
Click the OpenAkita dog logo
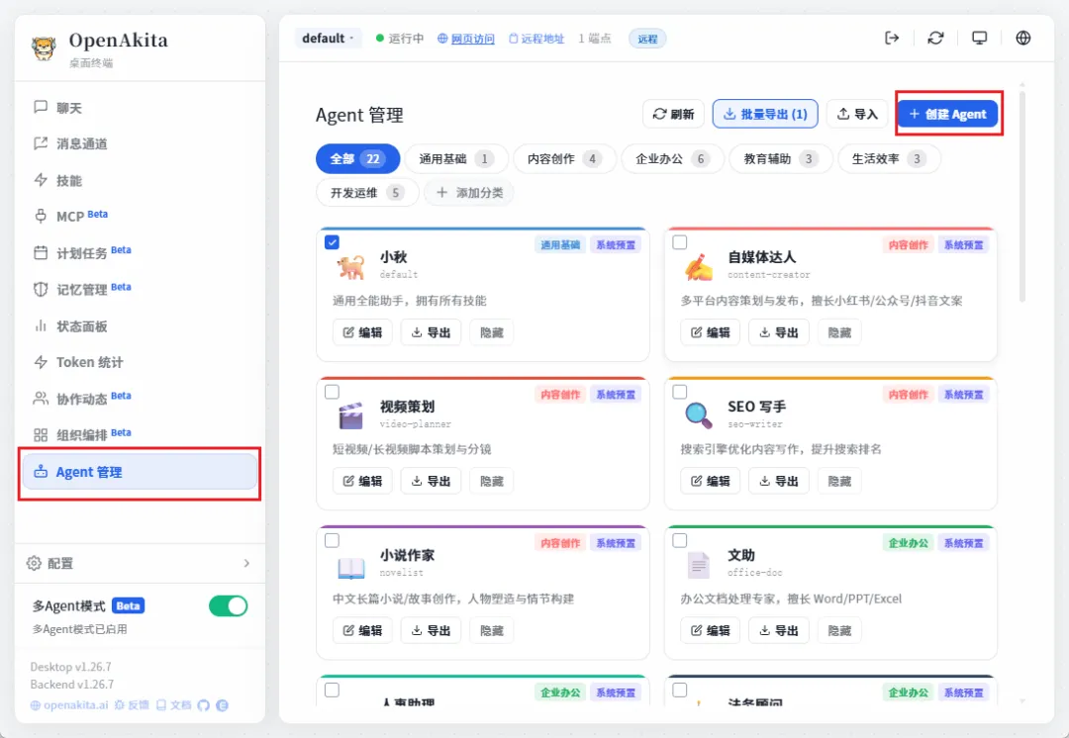[x=45, y=49]
